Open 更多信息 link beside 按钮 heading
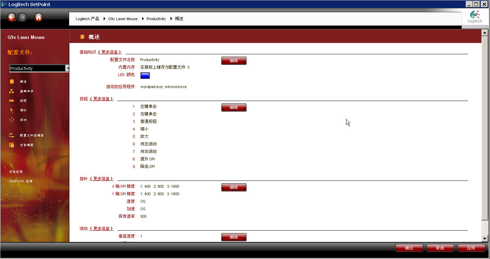 coord(101,99)
